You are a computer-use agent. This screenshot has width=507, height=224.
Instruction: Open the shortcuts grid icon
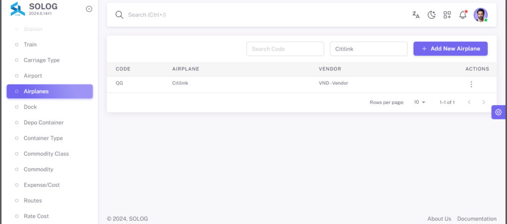[447, 15]
